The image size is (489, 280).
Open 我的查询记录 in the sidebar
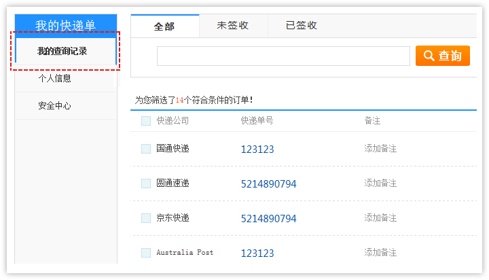pyautogui.click(x=62, y=51)
